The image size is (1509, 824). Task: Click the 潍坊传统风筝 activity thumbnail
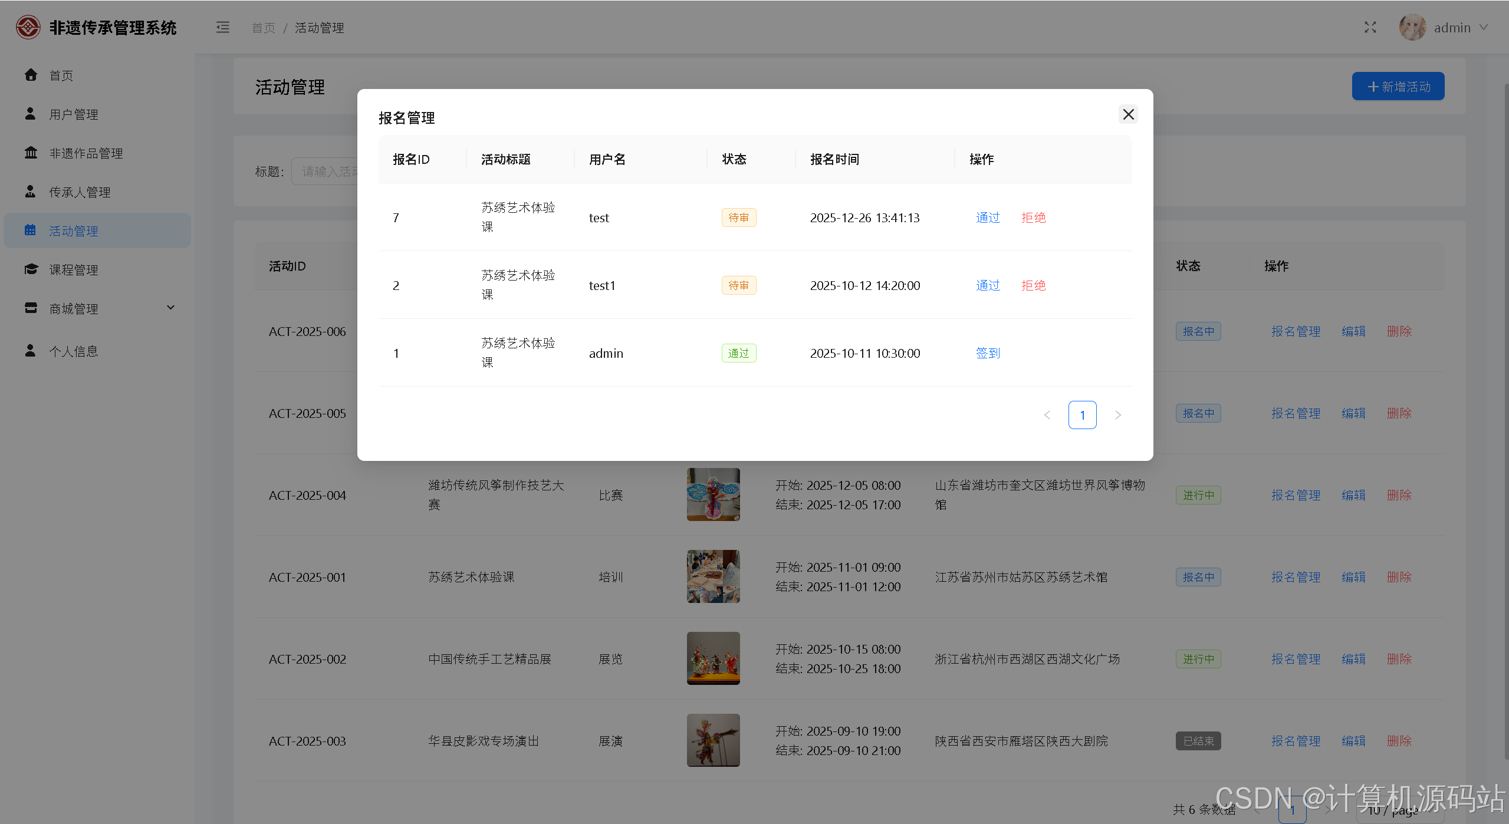[x=713, y=495]
